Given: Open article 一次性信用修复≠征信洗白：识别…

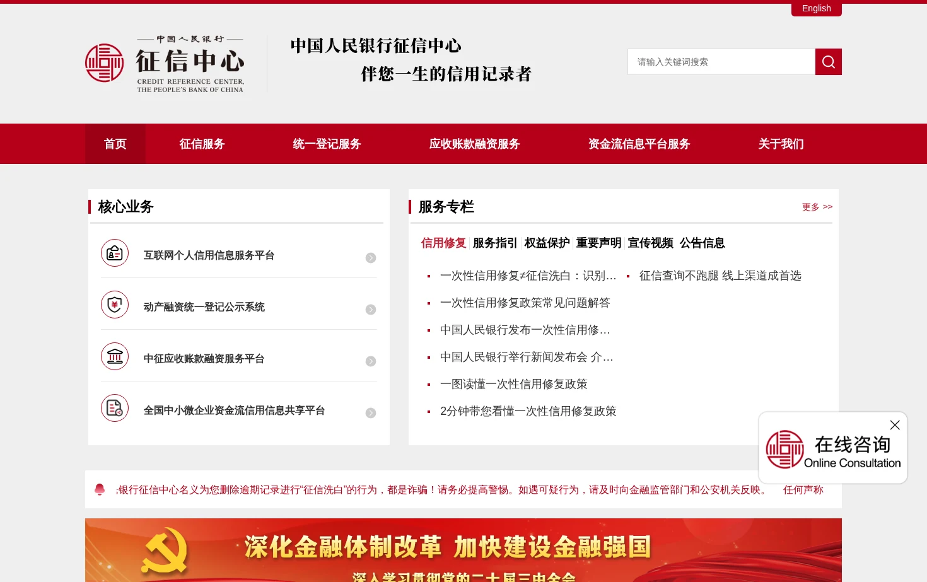Looking at the screenshot, I should tap(528, 276).
